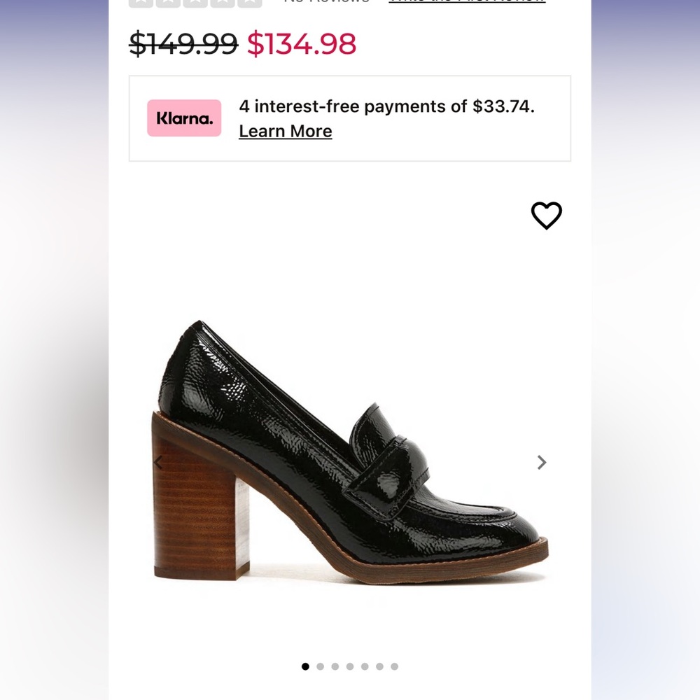Click the Klarna payment logo
The width and height of the screenshot is (700, 700).
click(183, 118)
